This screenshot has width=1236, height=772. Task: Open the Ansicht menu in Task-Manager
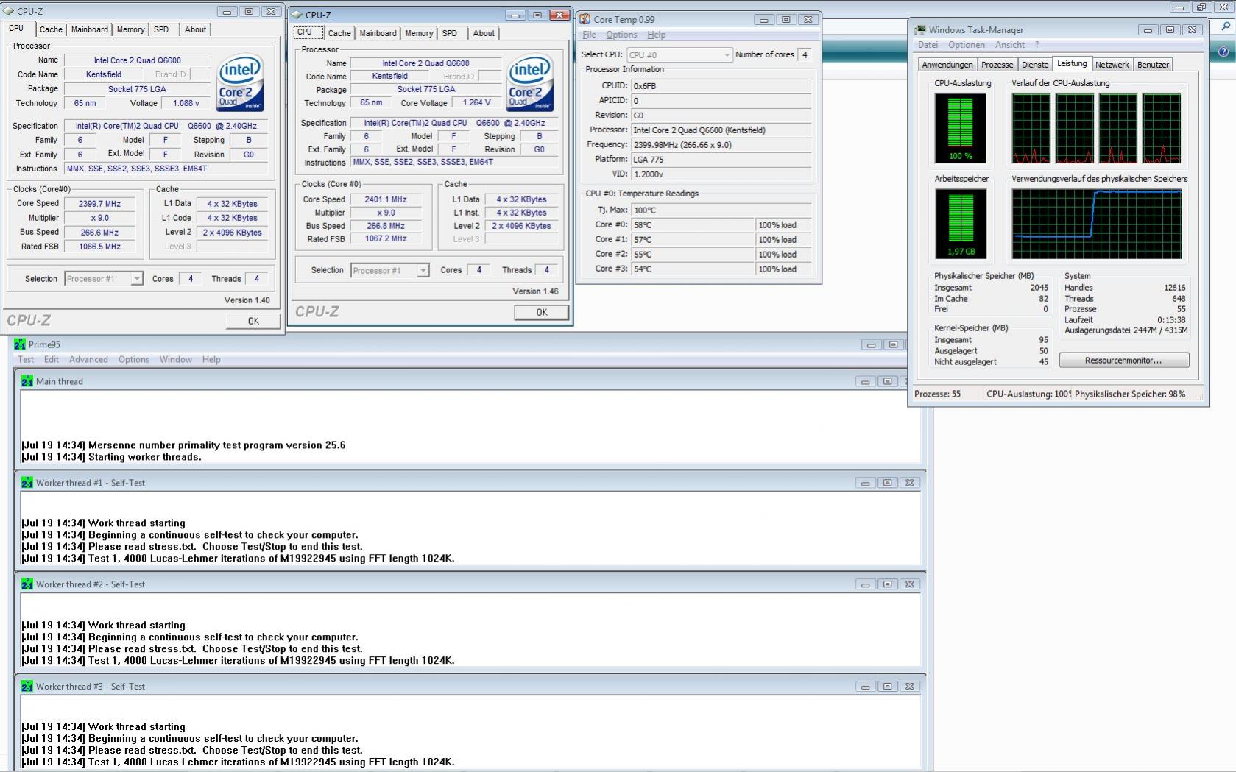coord(1010,45)
